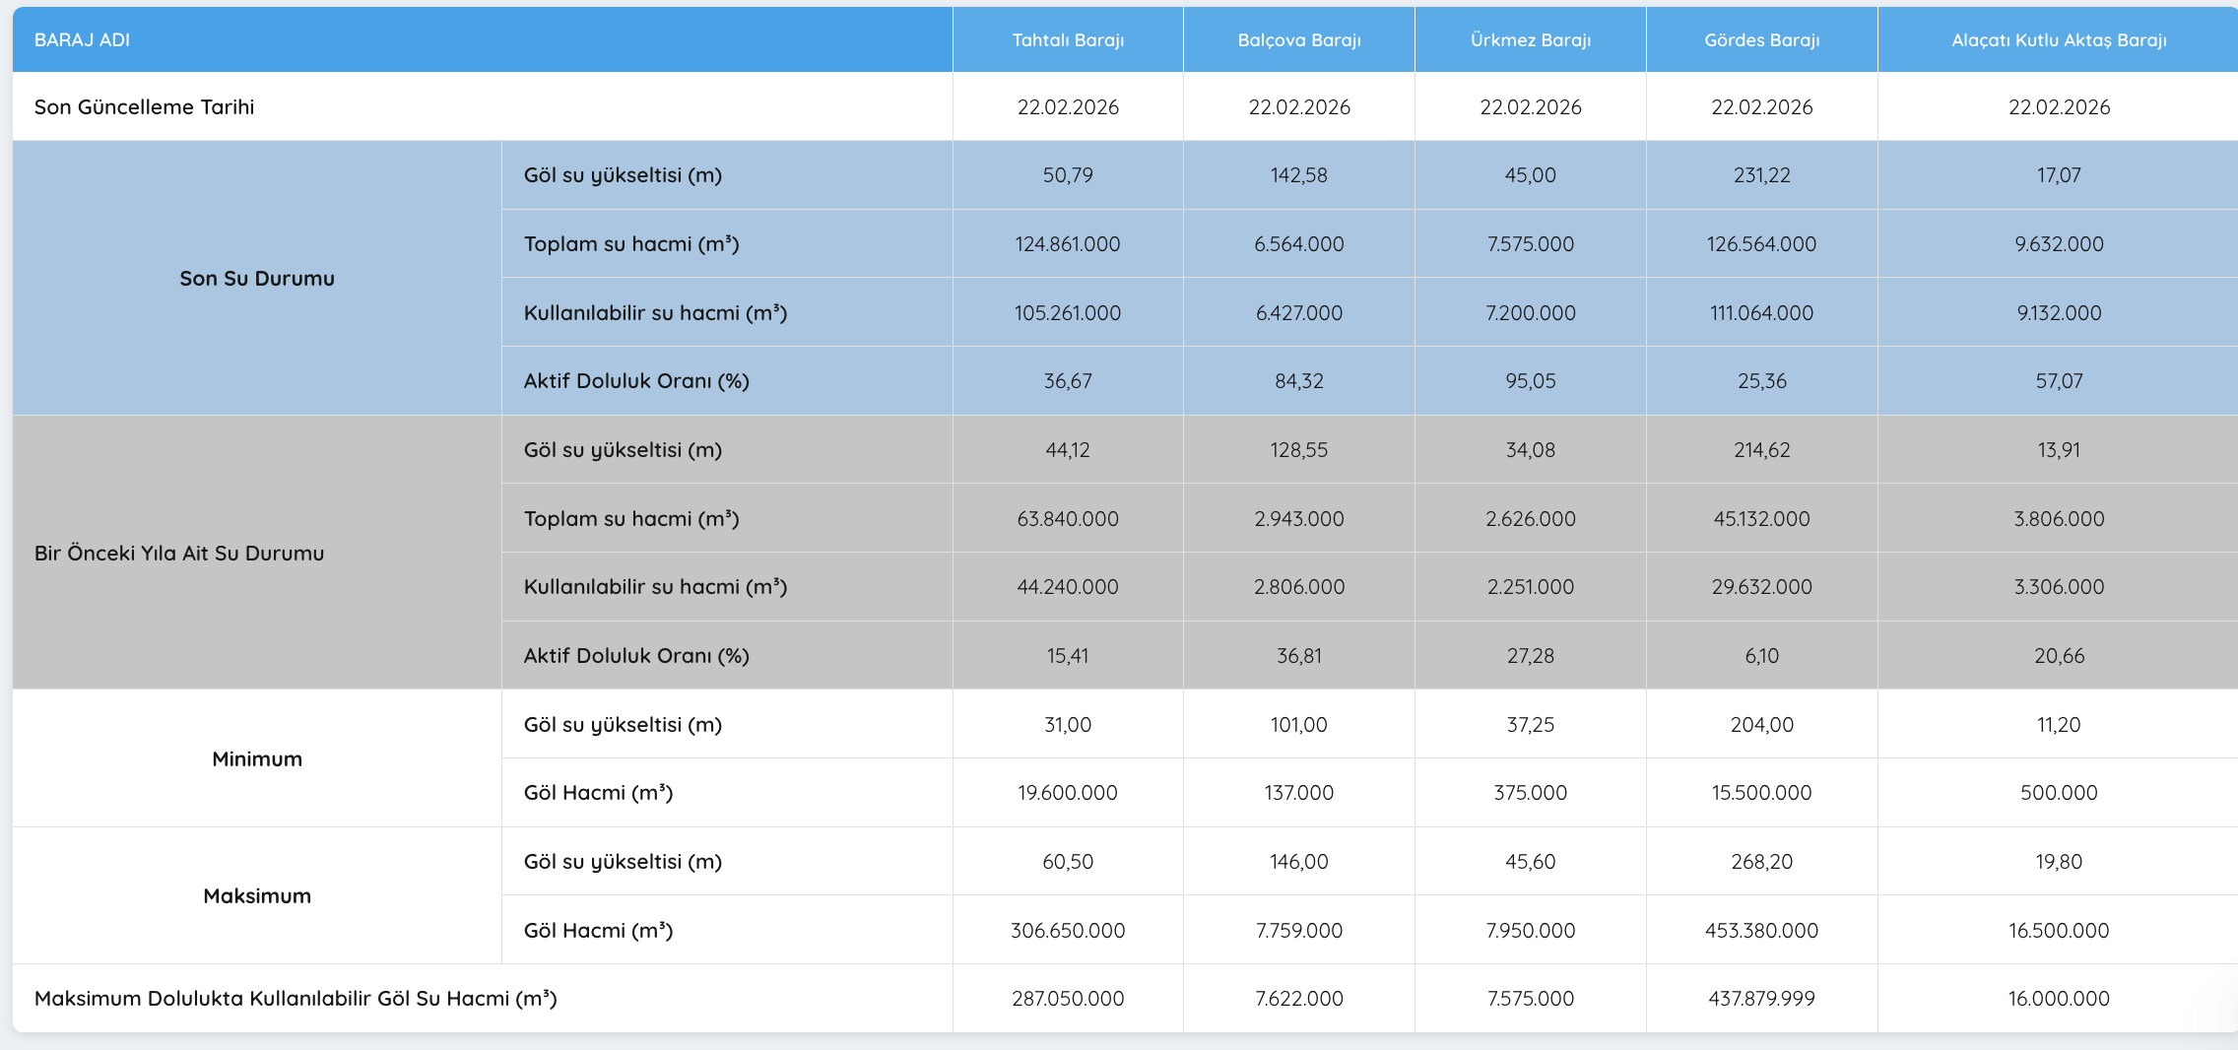Click the Bir Önceki Yıla Ait Su Durumu cell

(179, 554)
